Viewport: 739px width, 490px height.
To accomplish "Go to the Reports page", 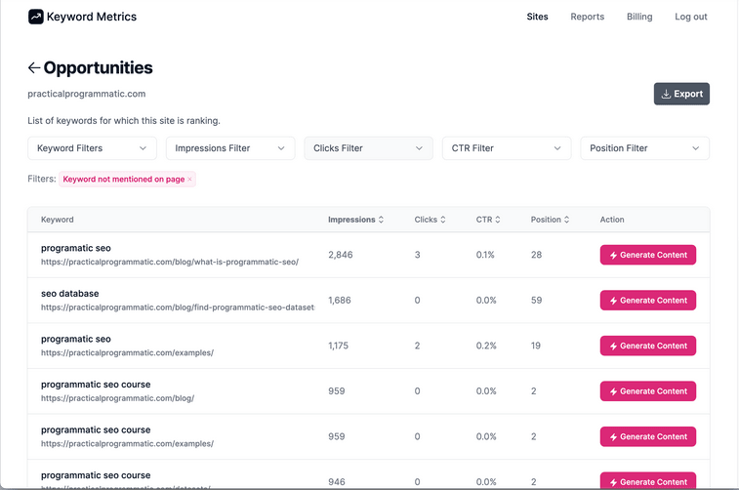I will (x=588, y=17).
